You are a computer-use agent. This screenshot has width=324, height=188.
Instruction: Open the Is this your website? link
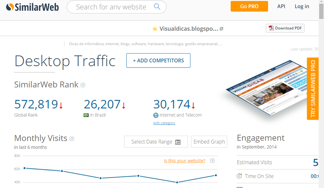184,161
